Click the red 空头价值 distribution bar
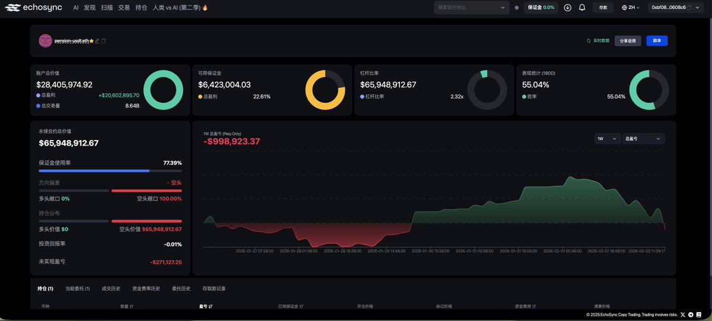Screen dimensions: 712x321 (x=147, y=221)
